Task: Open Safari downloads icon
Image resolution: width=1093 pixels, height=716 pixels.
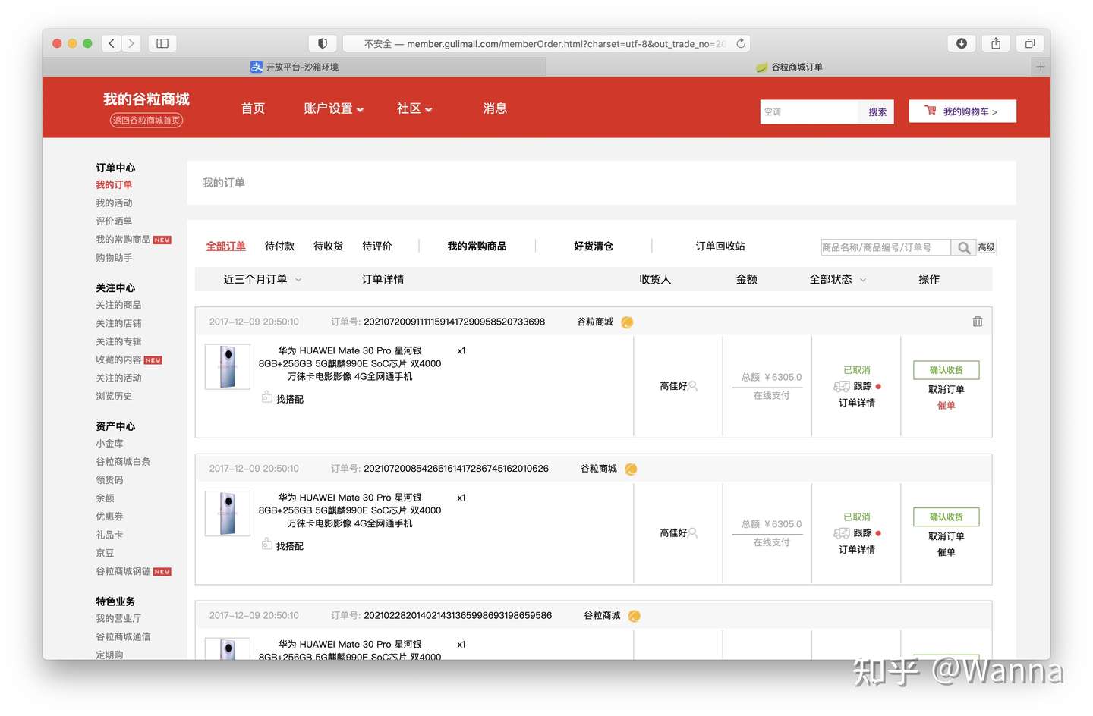Action: (x=962, y=43)
